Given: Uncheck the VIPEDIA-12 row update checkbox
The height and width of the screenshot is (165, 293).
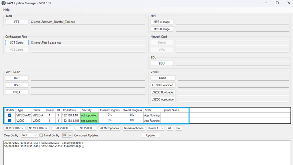Looking at the screenshot, I should coord(10,115).
